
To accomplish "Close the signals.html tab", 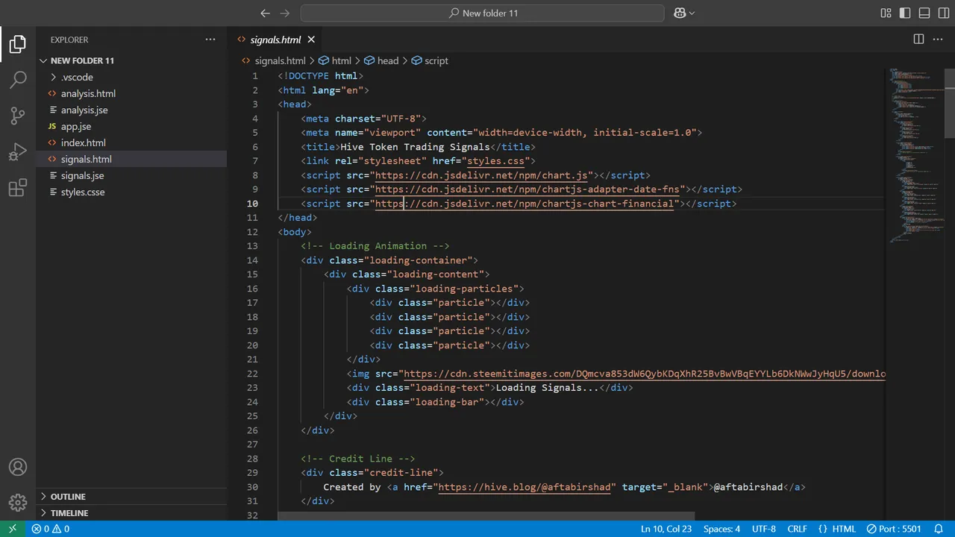I will (311, 40).
